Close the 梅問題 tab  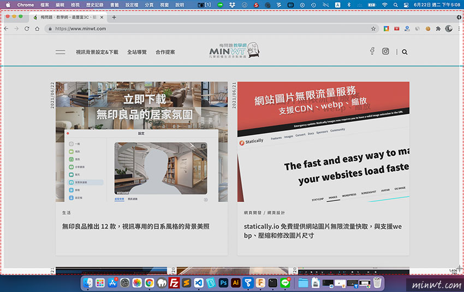tap(102, 17)
